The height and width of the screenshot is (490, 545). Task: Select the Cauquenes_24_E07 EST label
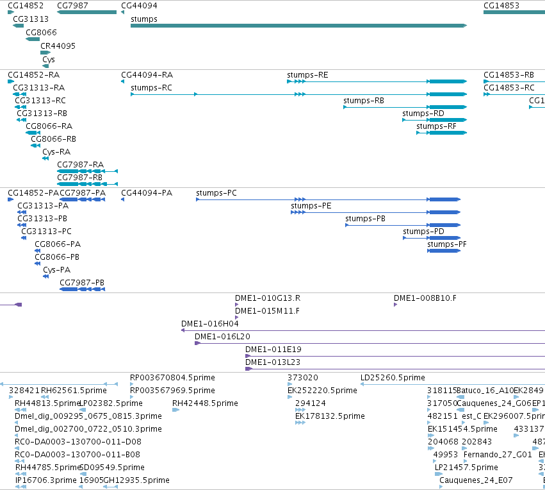point(476,480)
